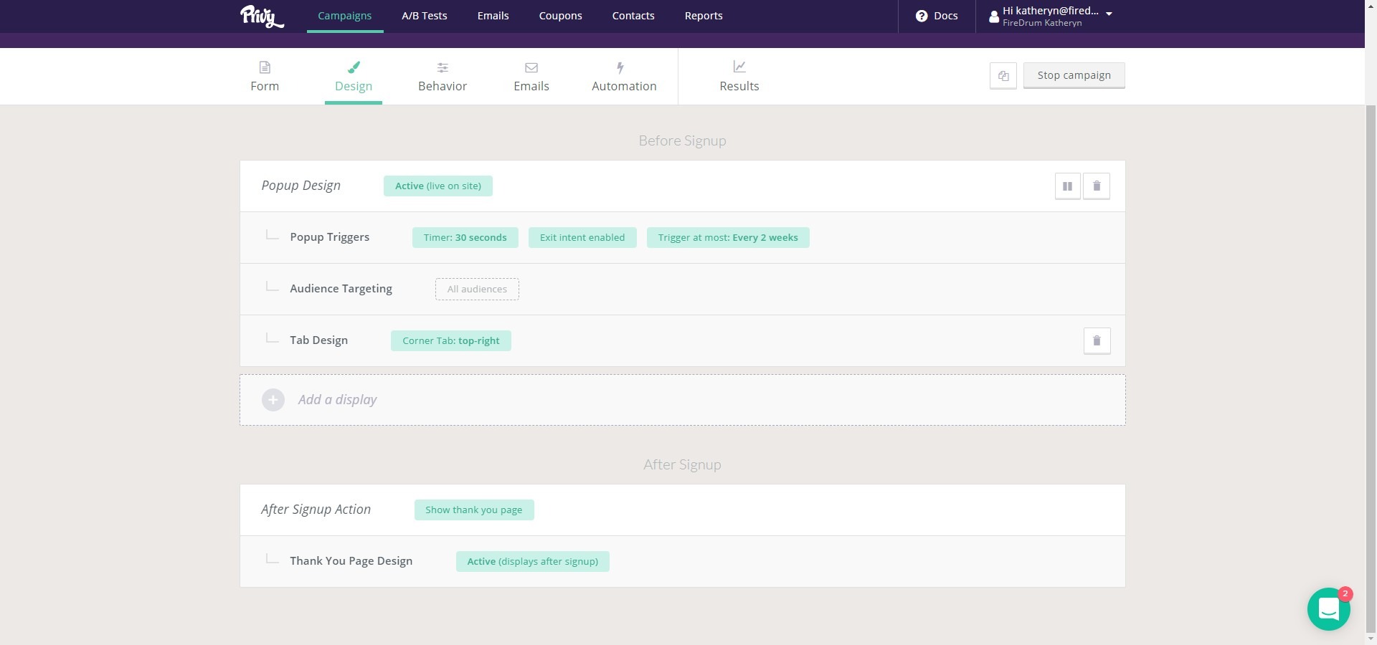Screen dimensions: 1377x645
Task: Open the Contacts section
Action: [x=633, y=16]
